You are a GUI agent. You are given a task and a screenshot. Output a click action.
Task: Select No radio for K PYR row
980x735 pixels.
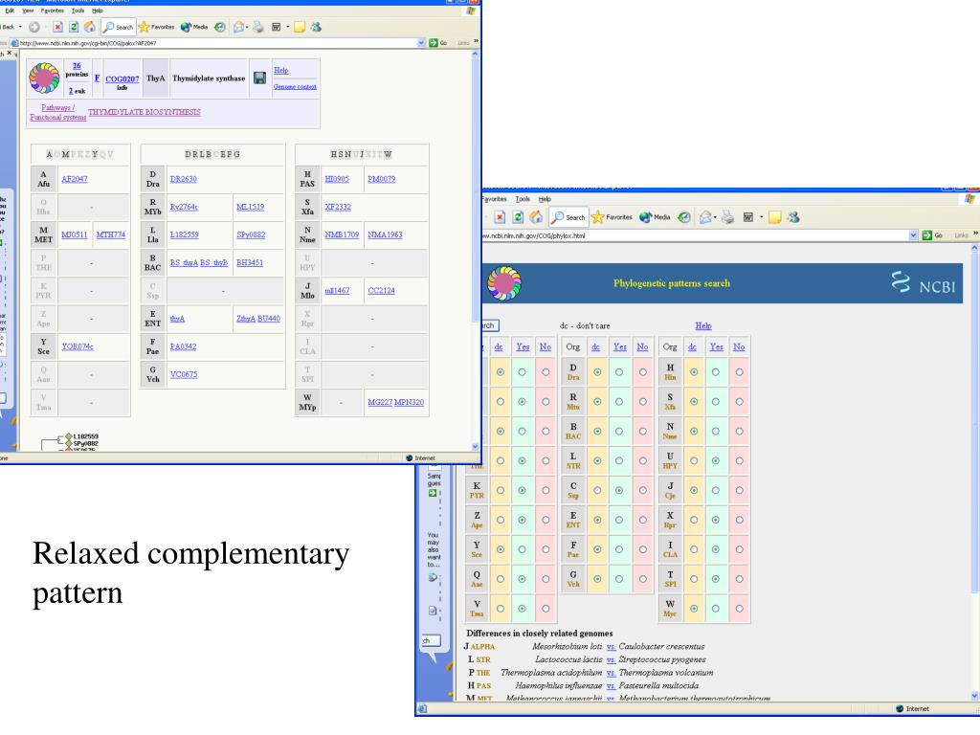click(x=546, y=490)
